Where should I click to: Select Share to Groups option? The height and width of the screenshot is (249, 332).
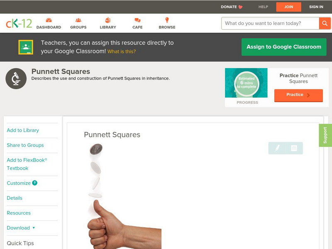click(25, 145)
